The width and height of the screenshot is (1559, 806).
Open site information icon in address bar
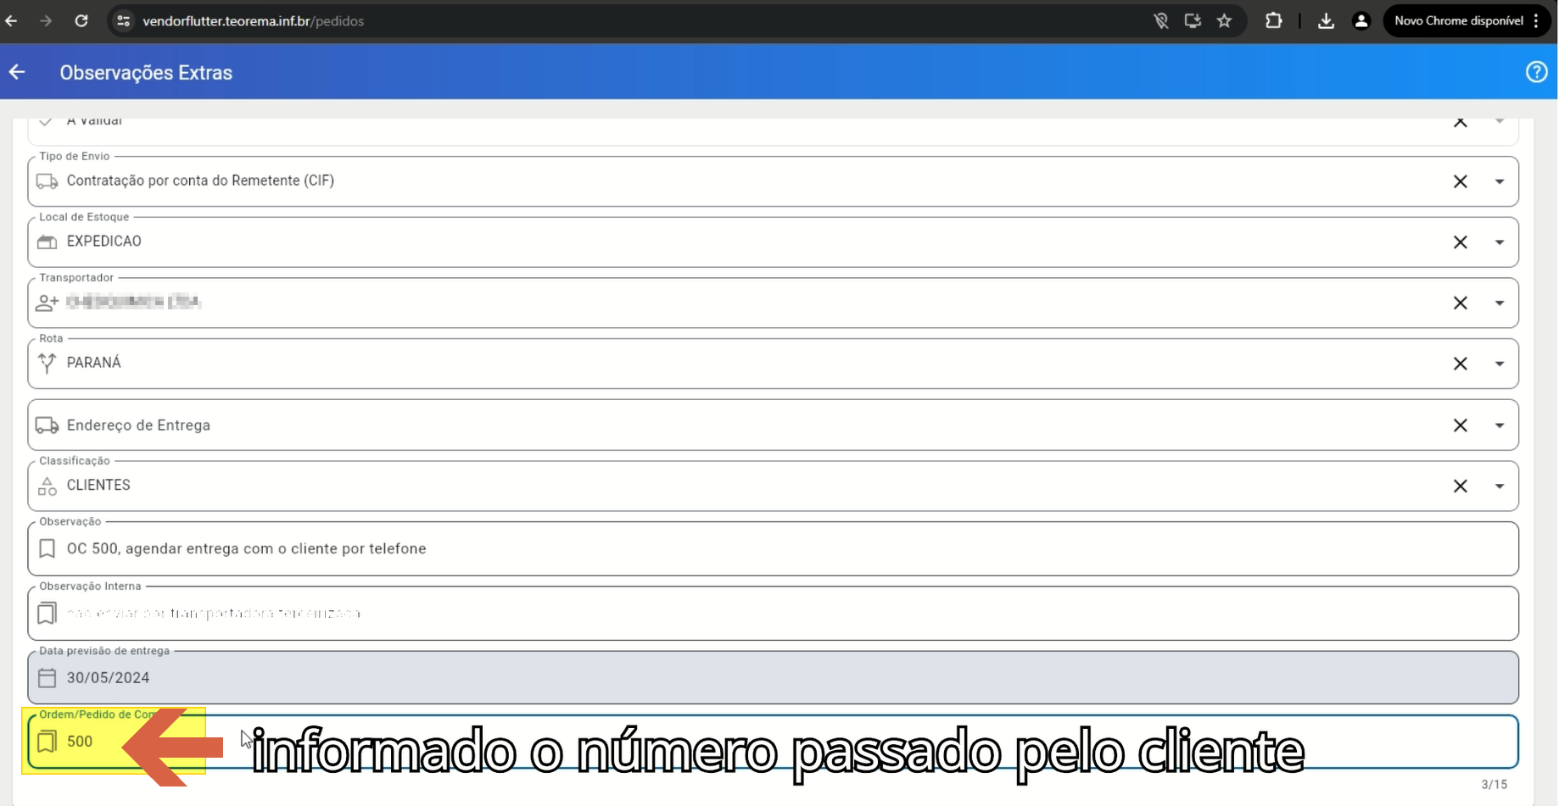pos(124,21)
